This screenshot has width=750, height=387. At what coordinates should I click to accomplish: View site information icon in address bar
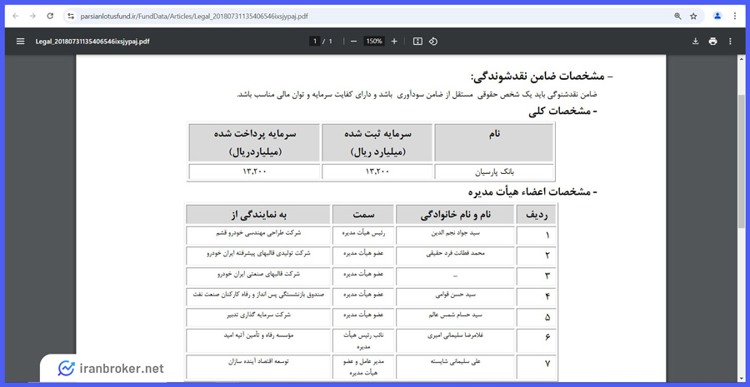point(71,16)
